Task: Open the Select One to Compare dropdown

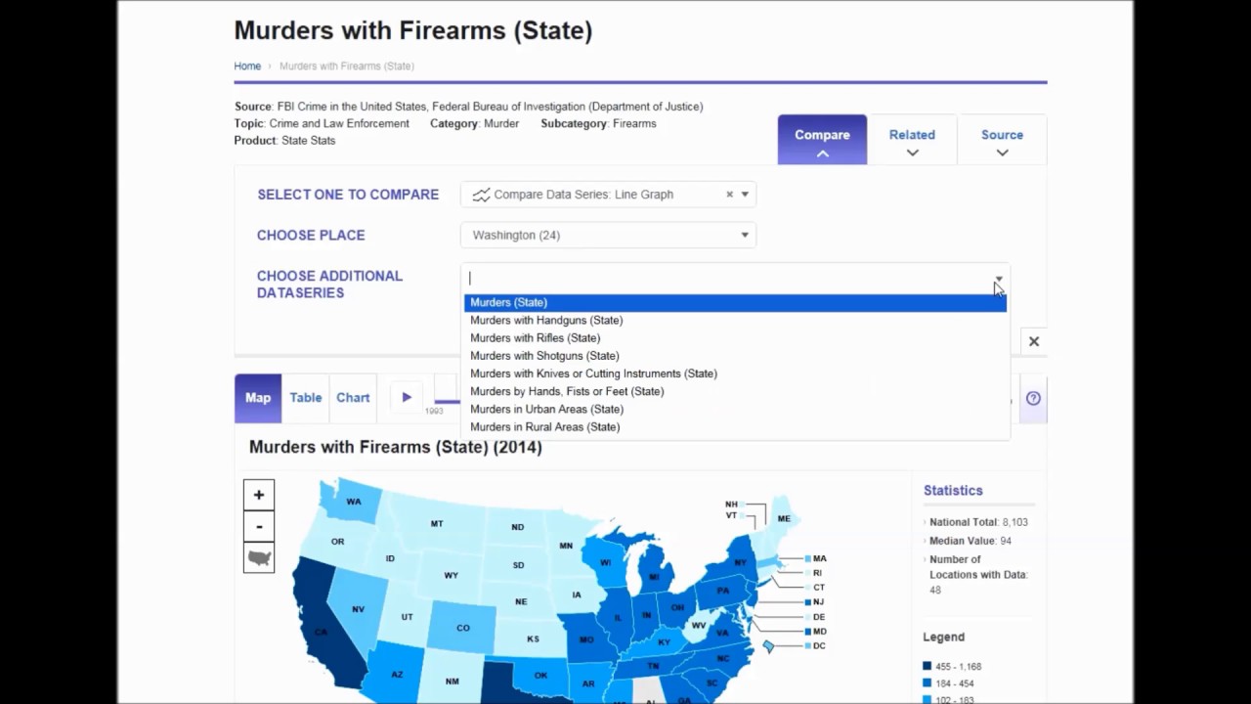Action: 745,195
